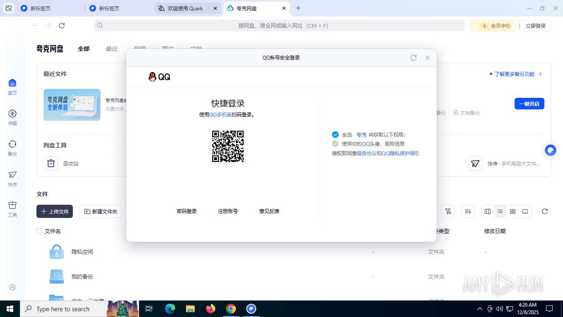Toggle the 全选 permissions checkbox
Image resolution: width=563 pixels, height=317 pixels.
tap(335, 135)
